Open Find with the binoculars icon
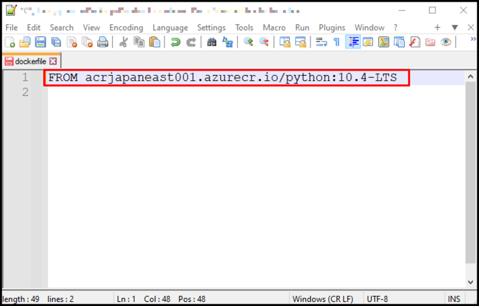Image resolution: width=479 pixels, height=306 pixels. point(212,42)
